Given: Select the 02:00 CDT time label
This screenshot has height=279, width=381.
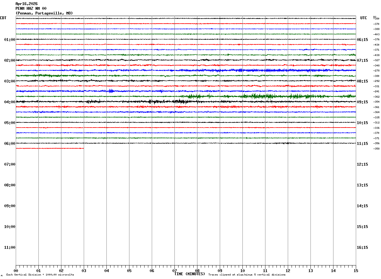Looking at the screenshot, I should [10, 60].
